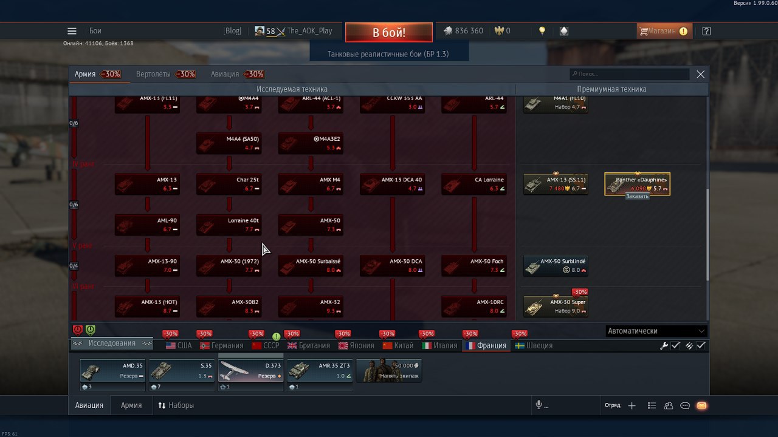Click Заказать under Panther Dauphine
The width and height of the screenshot is (778, 437).
[x=637, y=197]
